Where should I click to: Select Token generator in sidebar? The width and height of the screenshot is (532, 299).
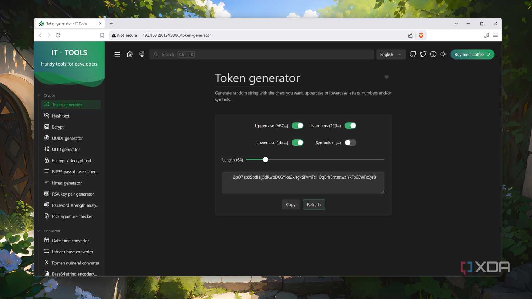pyautogui.click(x=71, y=105)
